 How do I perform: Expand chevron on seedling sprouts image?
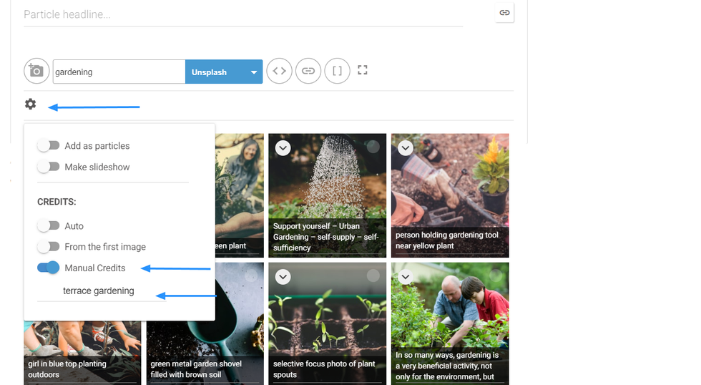click(x=283, y=277)
